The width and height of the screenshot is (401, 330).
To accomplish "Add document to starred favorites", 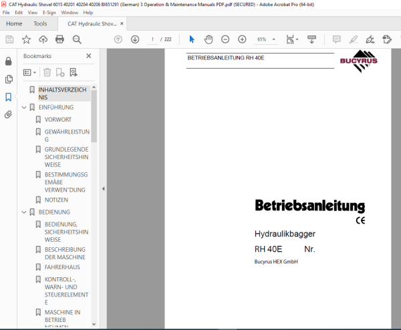I will 26,39.
